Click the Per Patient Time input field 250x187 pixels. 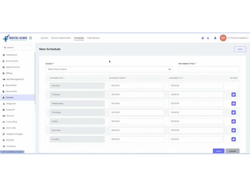pos(209,69)
